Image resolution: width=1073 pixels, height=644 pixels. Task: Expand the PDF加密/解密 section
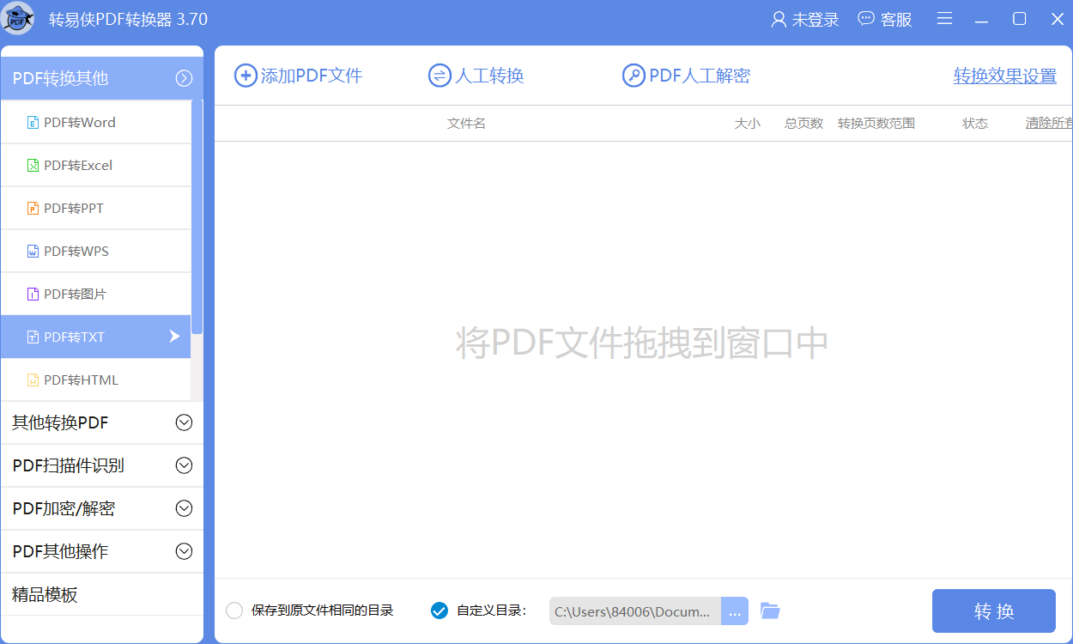(184, 508)
